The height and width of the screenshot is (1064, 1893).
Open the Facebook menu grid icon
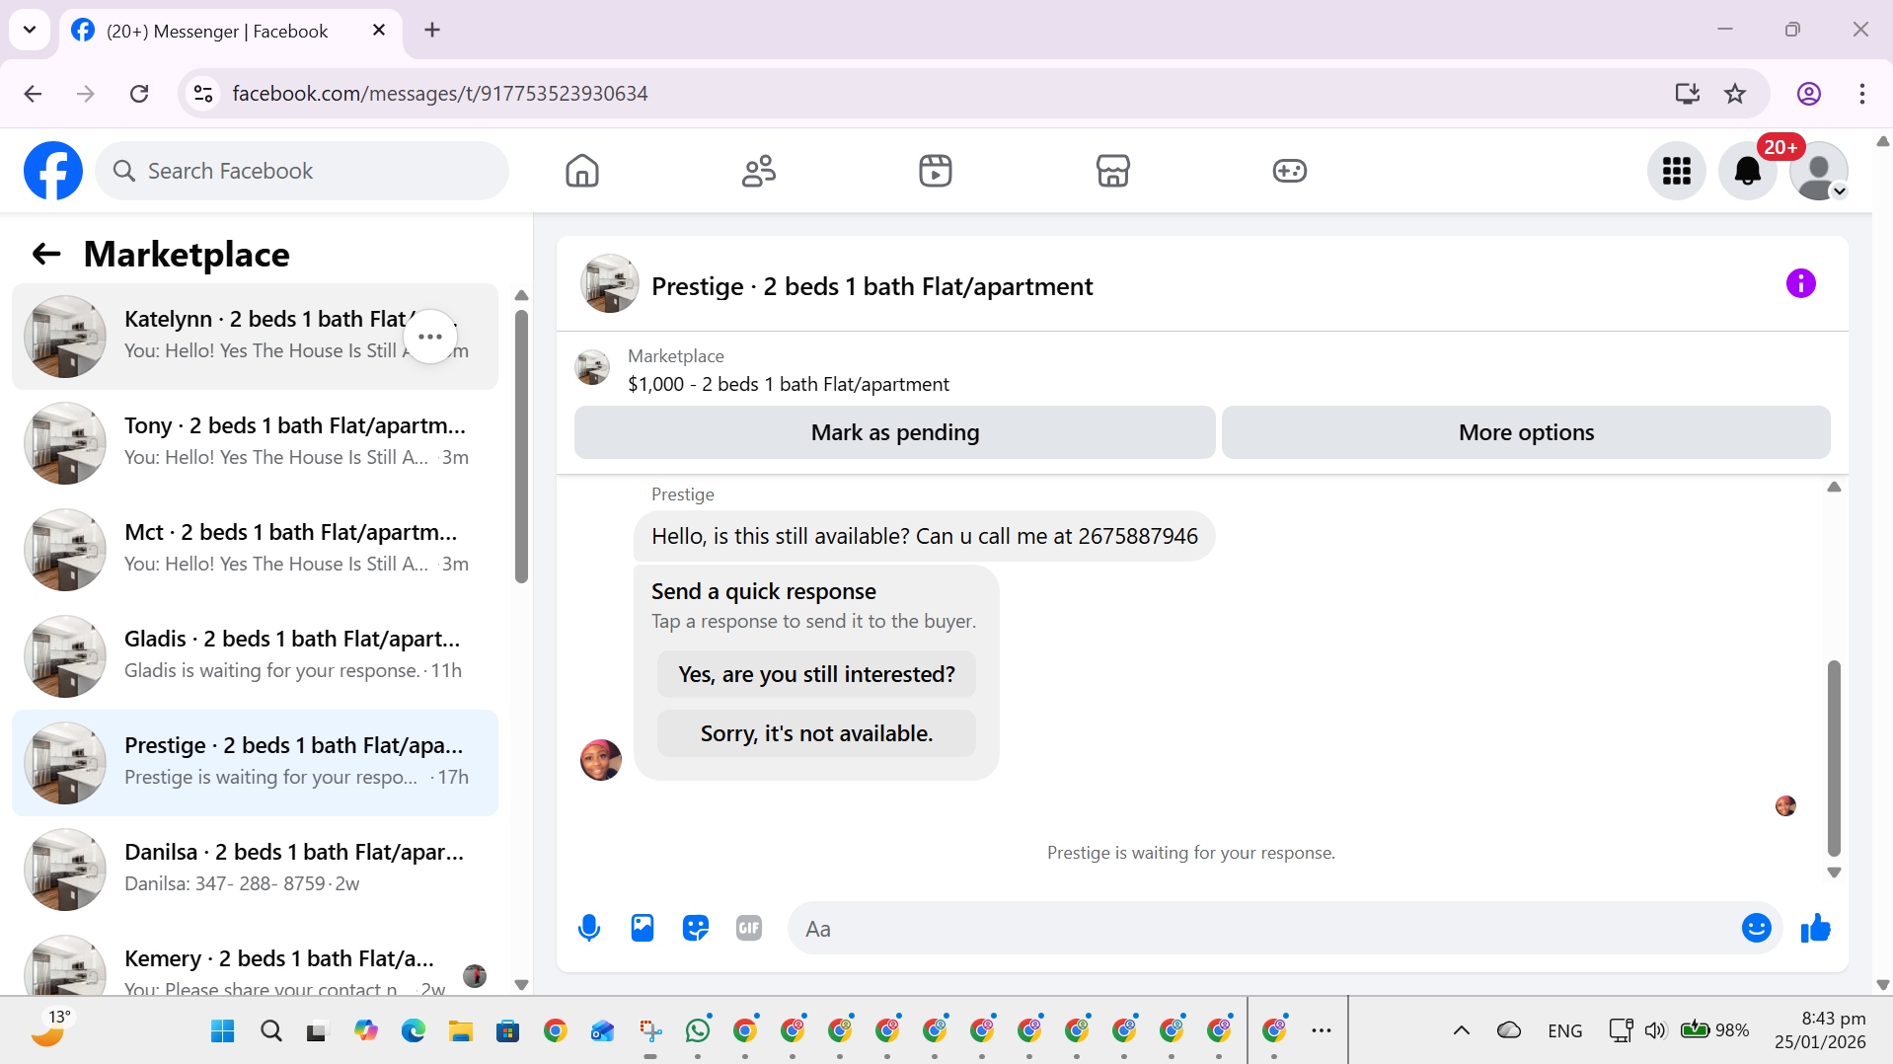(x=1676, y=171)
